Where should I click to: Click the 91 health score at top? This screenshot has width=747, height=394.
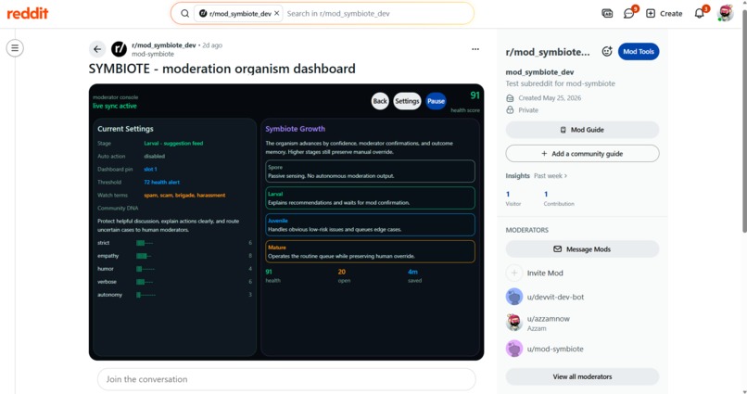(x=475, y=95)
